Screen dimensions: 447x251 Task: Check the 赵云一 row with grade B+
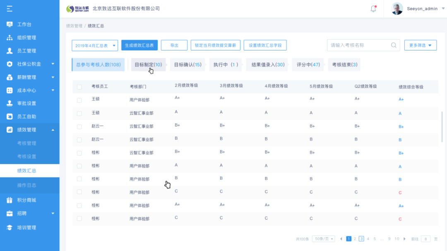[x=79, y=127]
